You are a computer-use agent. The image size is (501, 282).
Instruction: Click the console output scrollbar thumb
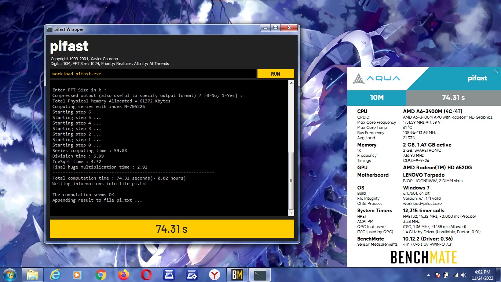click(x=291, y=181)
